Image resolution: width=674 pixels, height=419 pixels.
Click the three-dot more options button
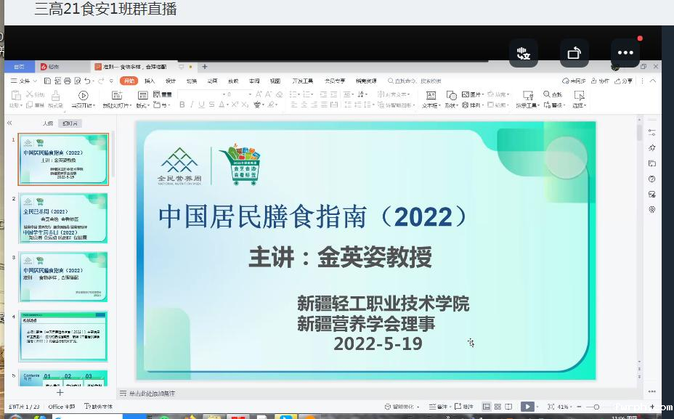click(x=626, y=53)
